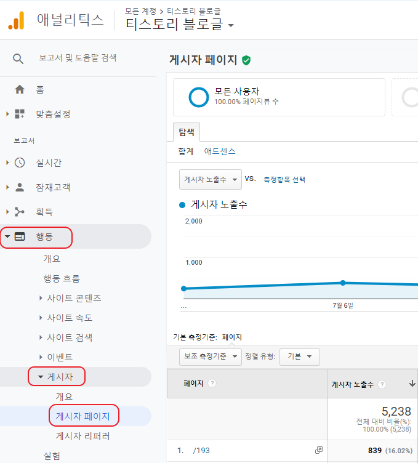
Task: Click 보고서 및 도움말 검색 field
Action: pos(78,58)
